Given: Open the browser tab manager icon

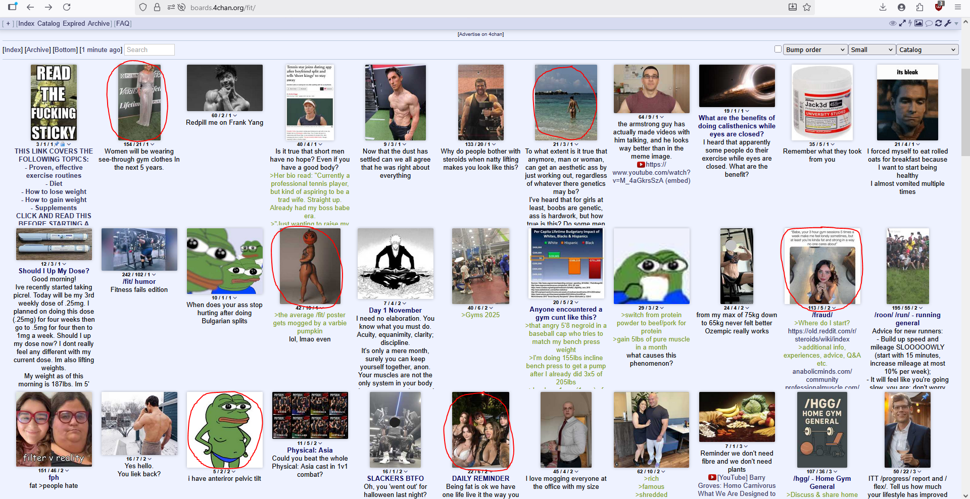Looking at the screenshot, I should click(x=13, y=7).
